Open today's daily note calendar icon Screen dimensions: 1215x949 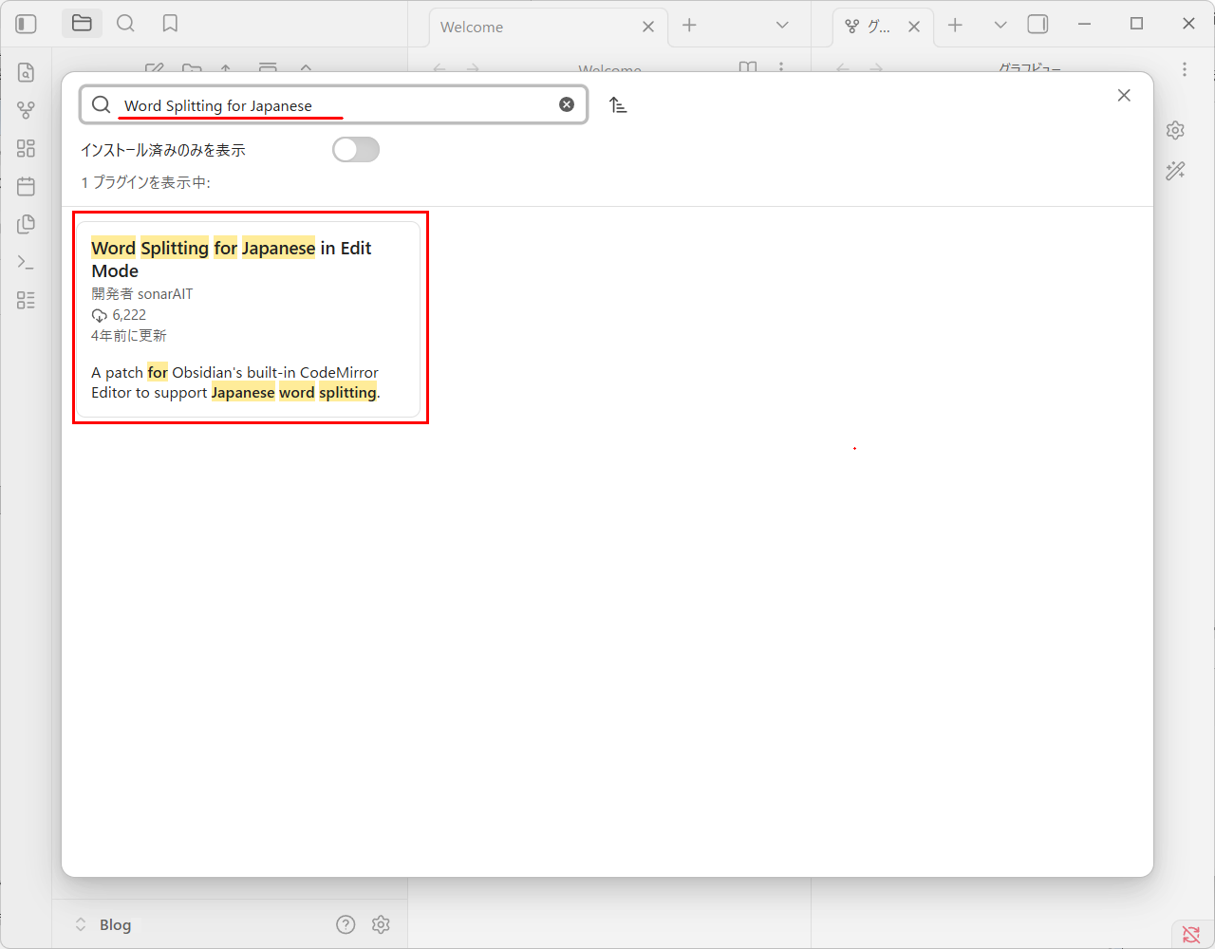(26, 186)
